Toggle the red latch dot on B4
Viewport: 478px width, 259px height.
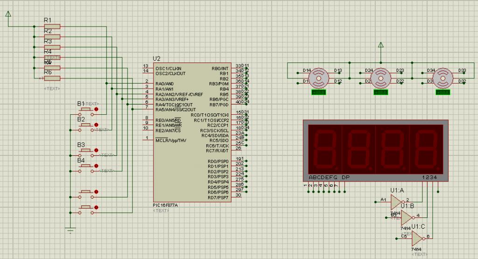tap(96, 166)
